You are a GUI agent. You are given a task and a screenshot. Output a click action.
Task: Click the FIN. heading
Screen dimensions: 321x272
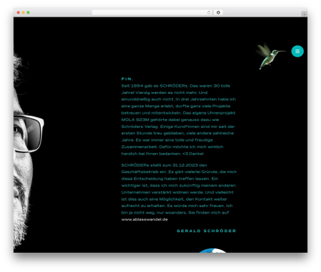point(127,79)
